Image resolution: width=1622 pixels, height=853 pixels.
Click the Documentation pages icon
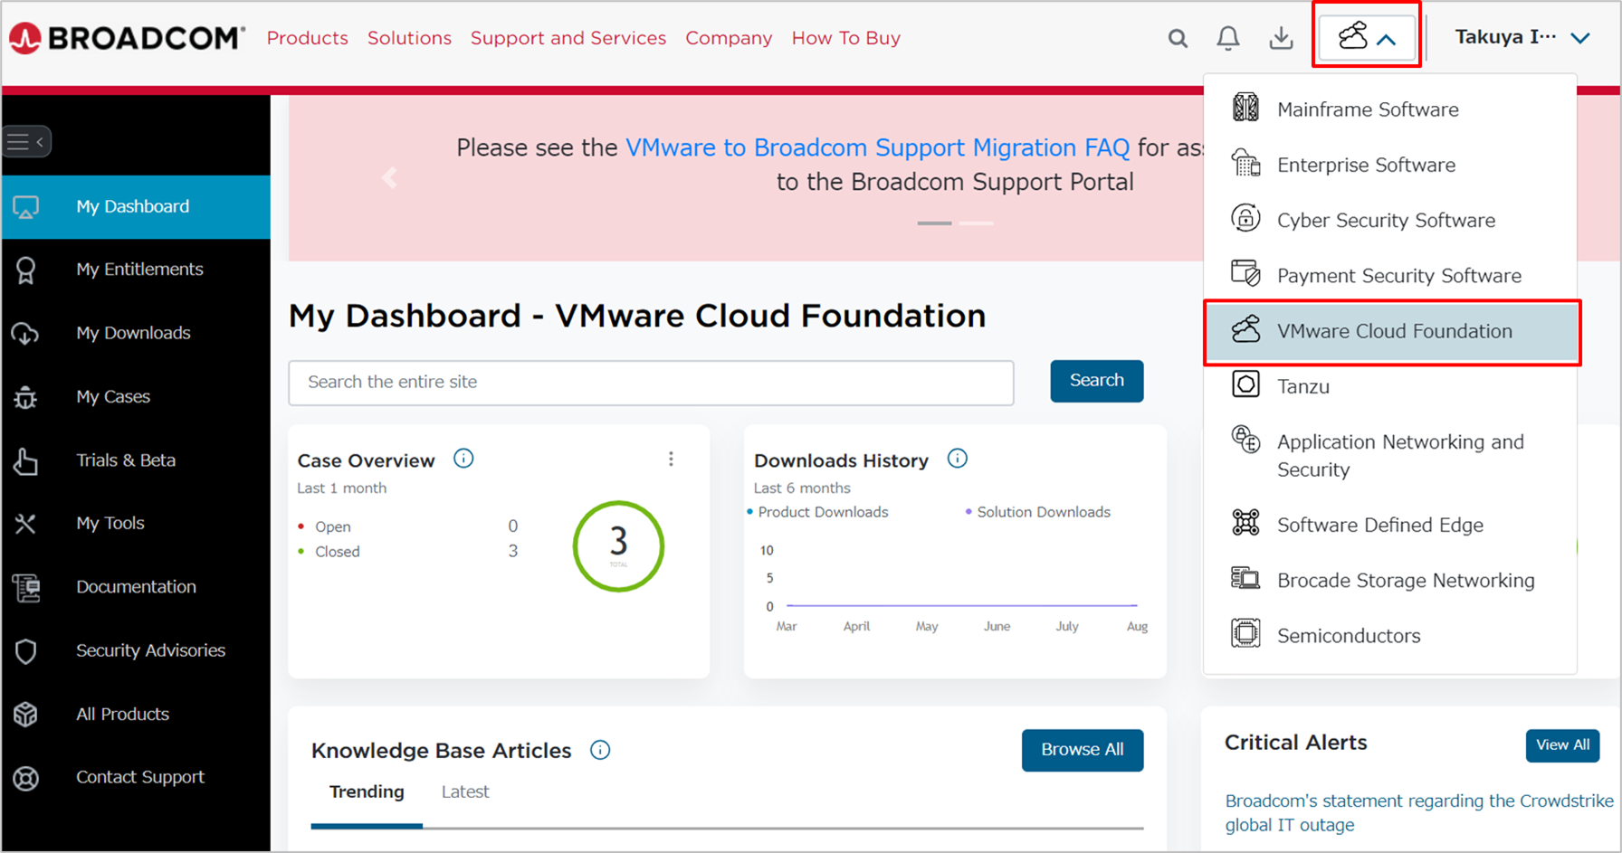tap(26, 588)
